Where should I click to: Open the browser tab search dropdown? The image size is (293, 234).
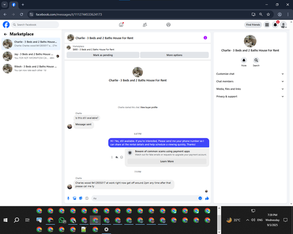pos(5,5)
